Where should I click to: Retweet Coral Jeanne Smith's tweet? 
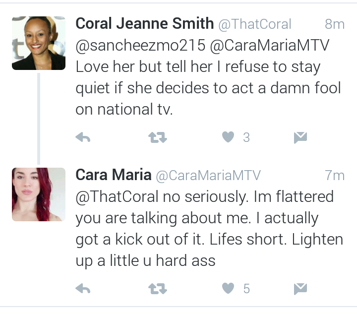(x=158, y=137)
